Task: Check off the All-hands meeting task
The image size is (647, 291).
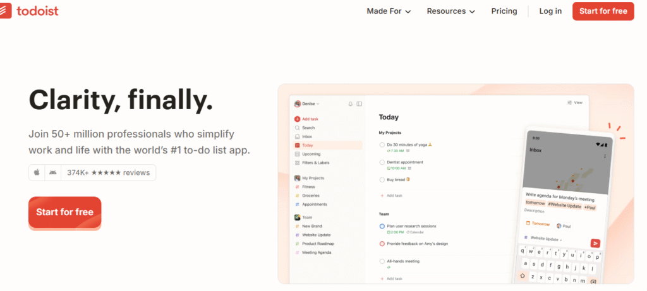Action: pyautogui.click(x=382, y=261)
